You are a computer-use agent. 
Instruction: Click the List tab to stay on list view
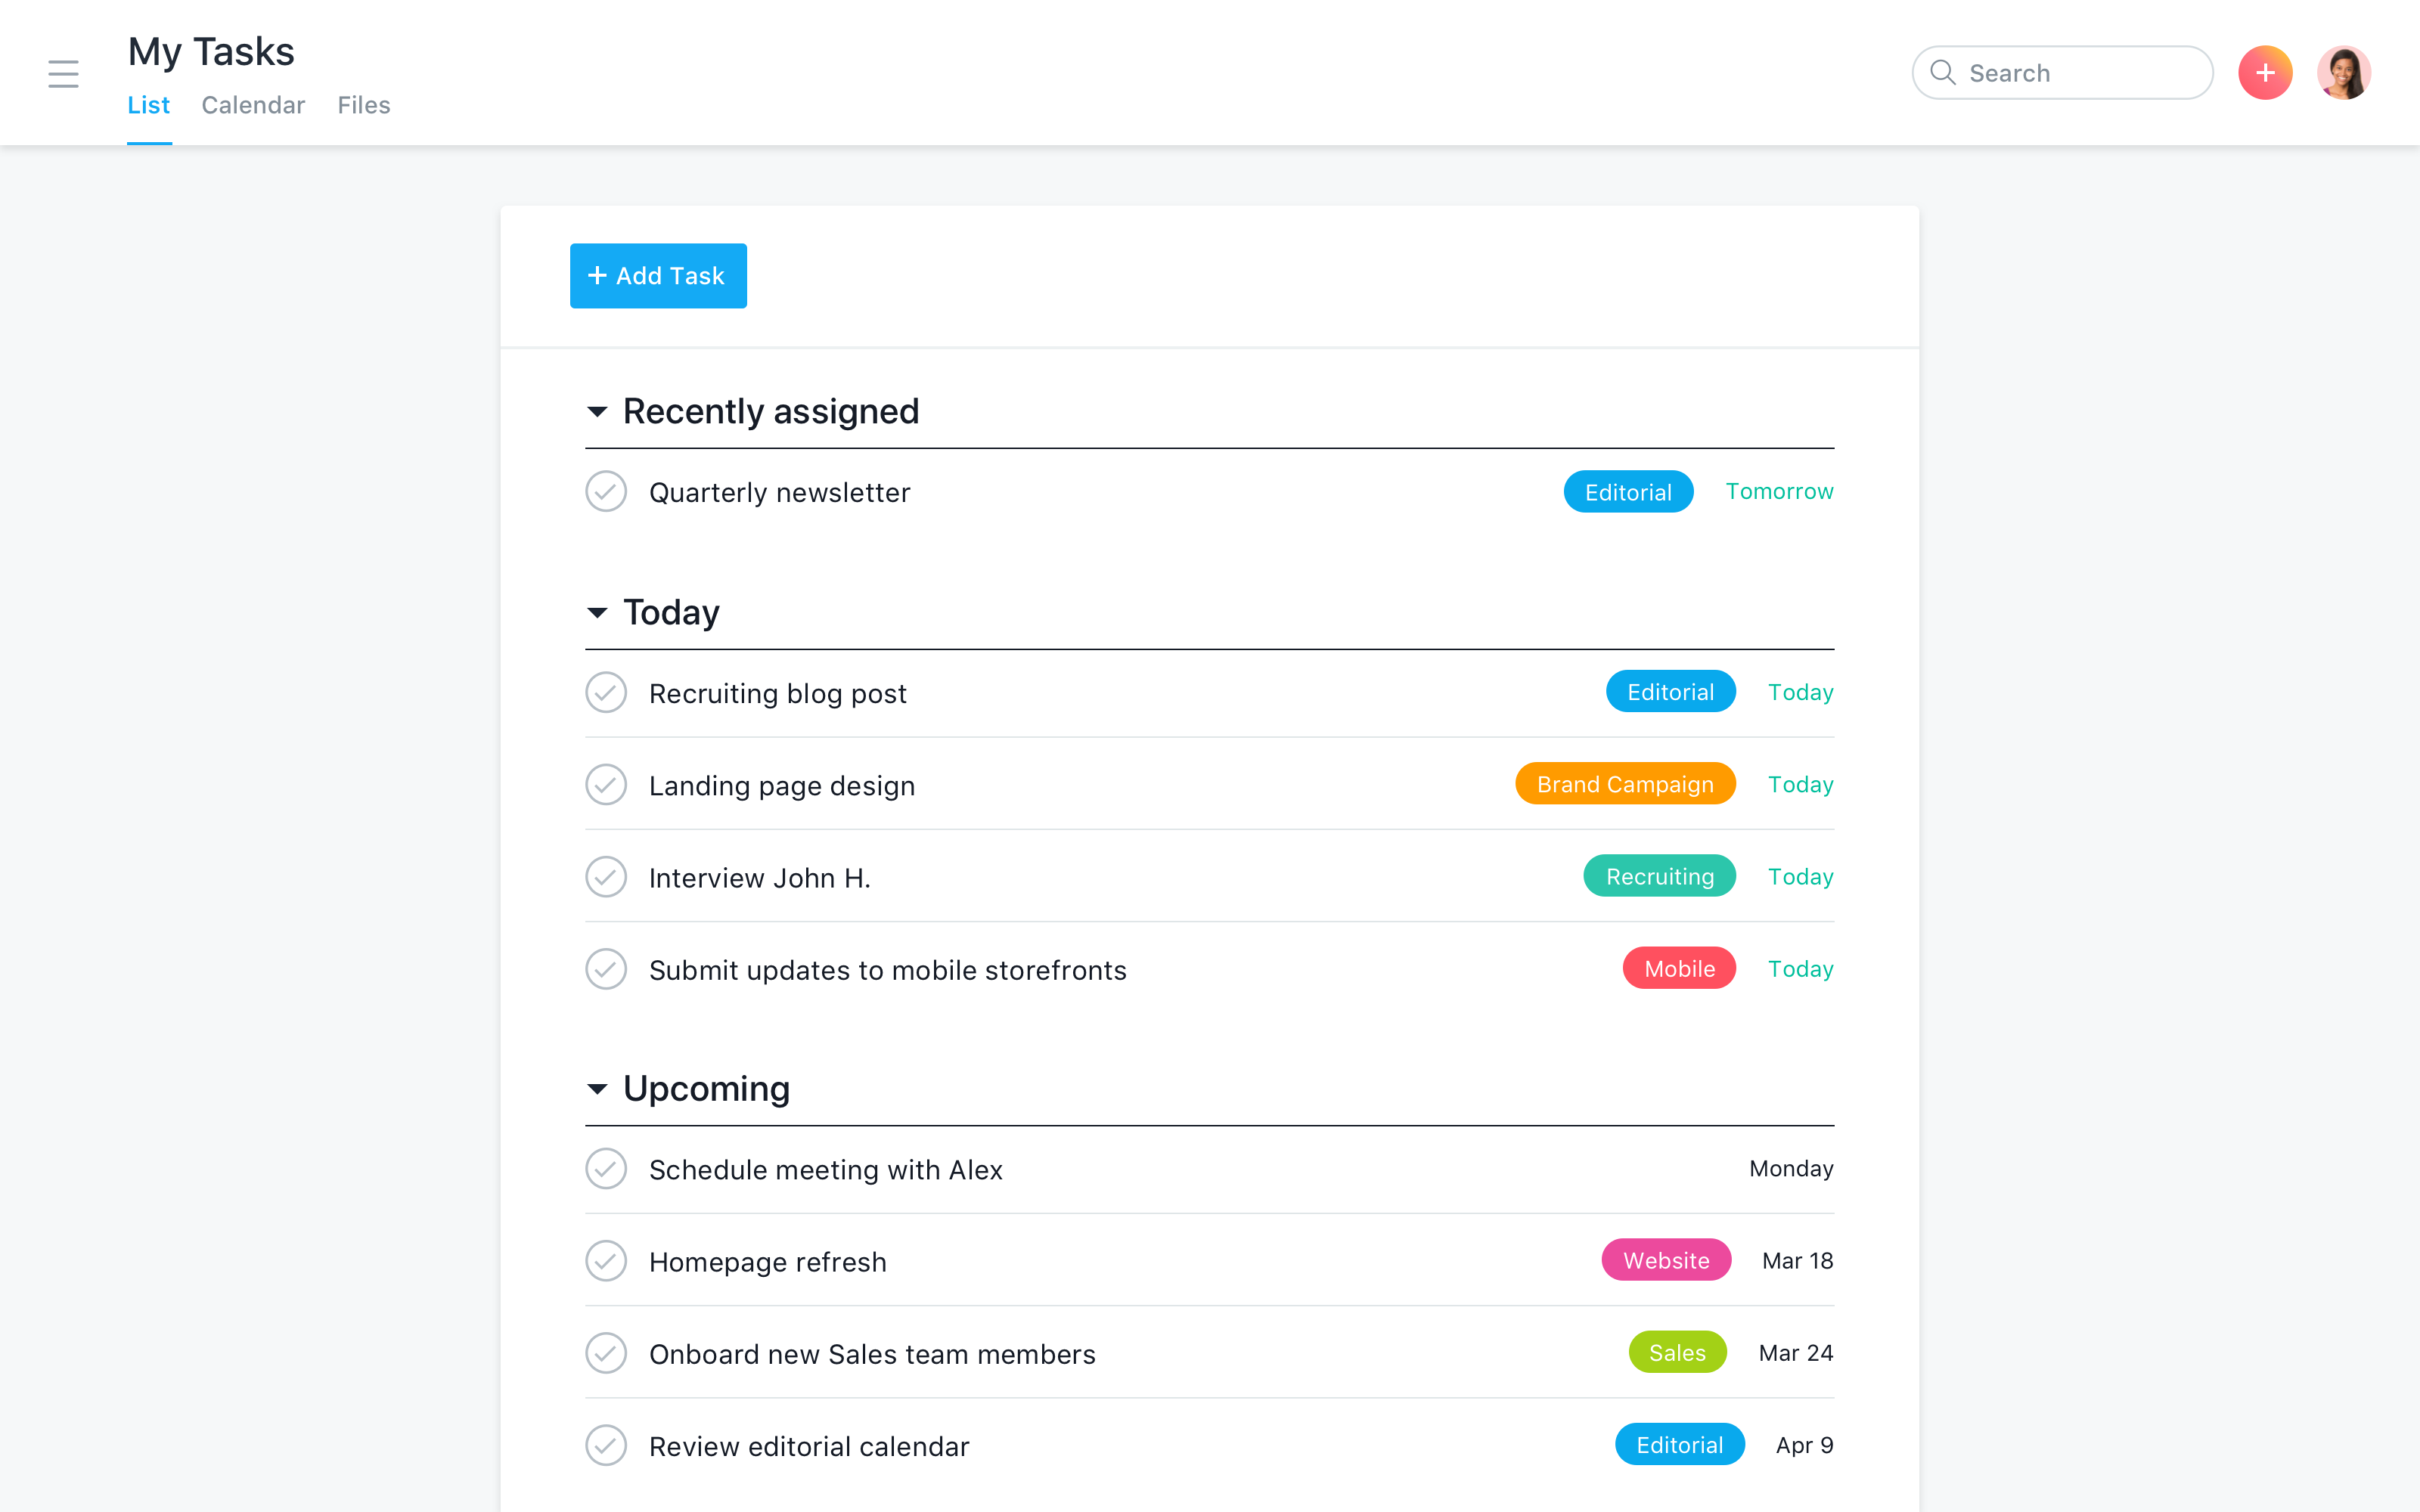pyautogui.click(x=148, y=104)
